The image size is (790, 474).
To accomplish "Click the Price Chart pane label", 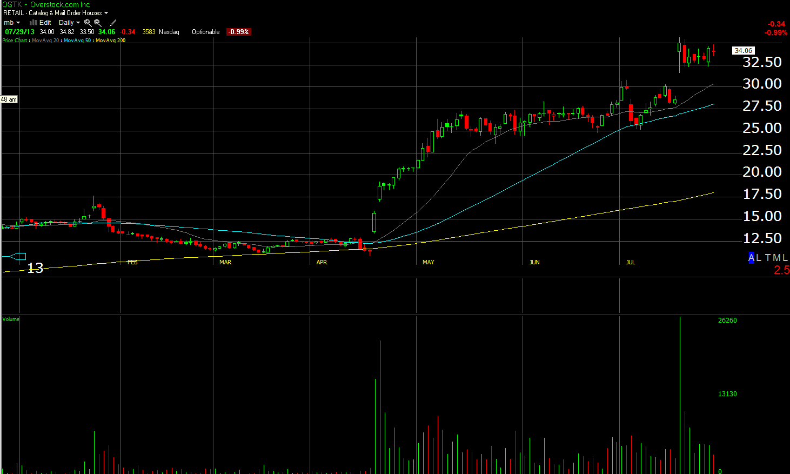I will [15, 41].
